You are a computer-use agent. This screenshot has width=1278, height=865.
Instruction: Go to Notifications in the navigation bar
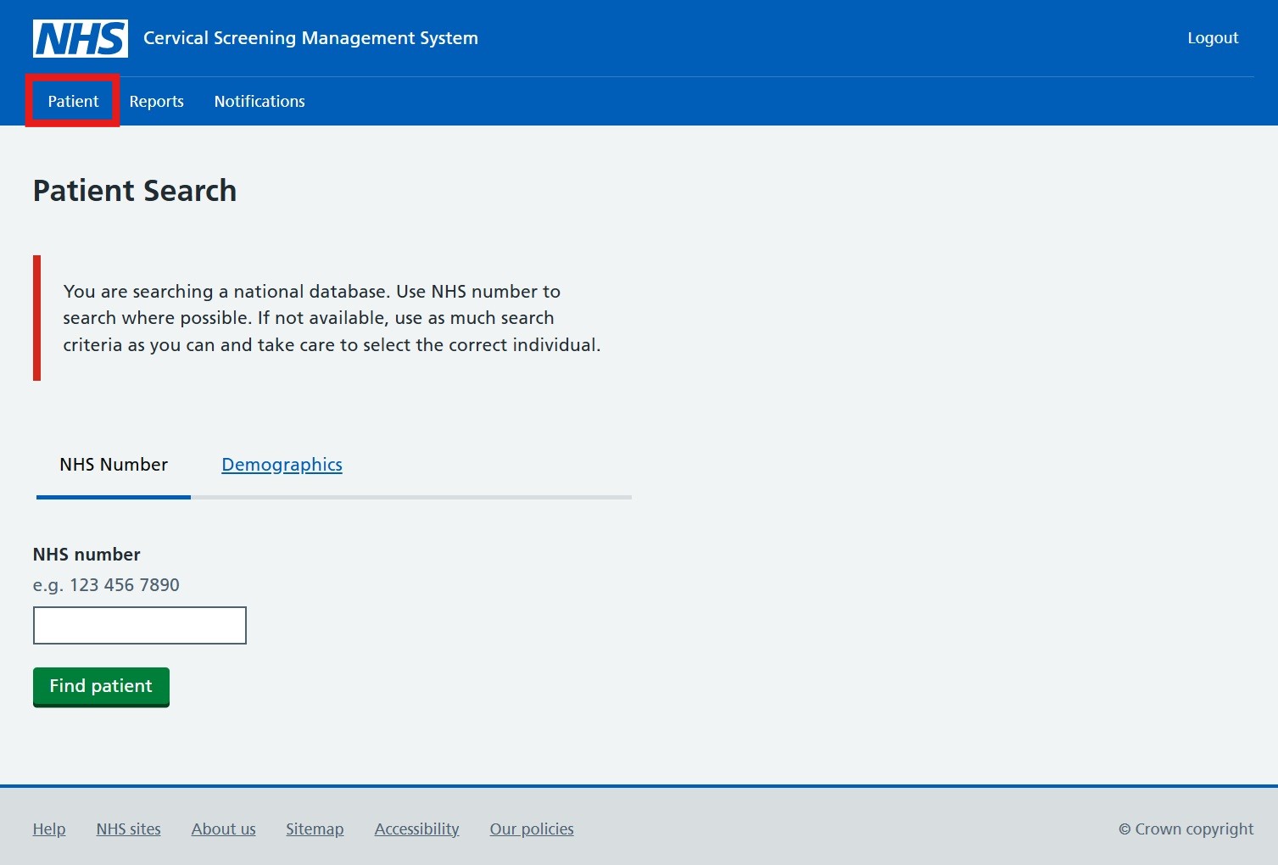point(260,101)
